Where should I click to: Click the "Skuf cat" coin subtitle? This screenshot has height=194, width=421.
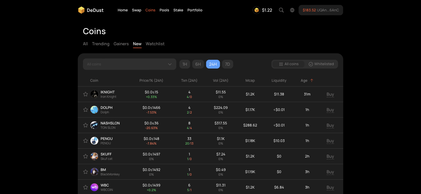tap(107, 159)
